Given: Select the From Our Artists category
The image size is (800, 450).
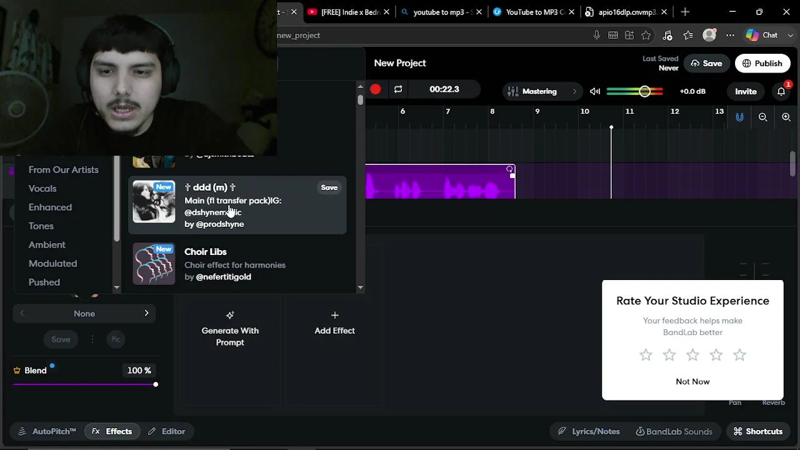Looking at the screenshot, I should (63, 169).
